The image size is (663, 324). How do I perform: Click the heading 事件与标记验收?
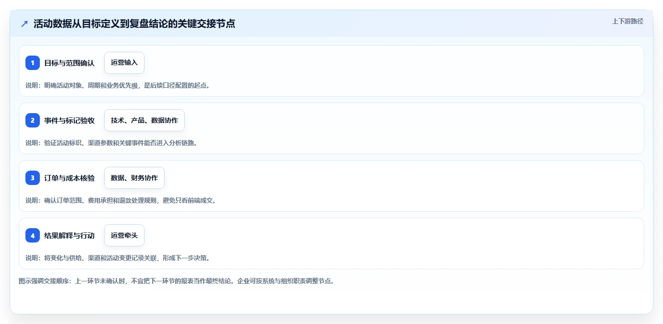pos(69,120)
